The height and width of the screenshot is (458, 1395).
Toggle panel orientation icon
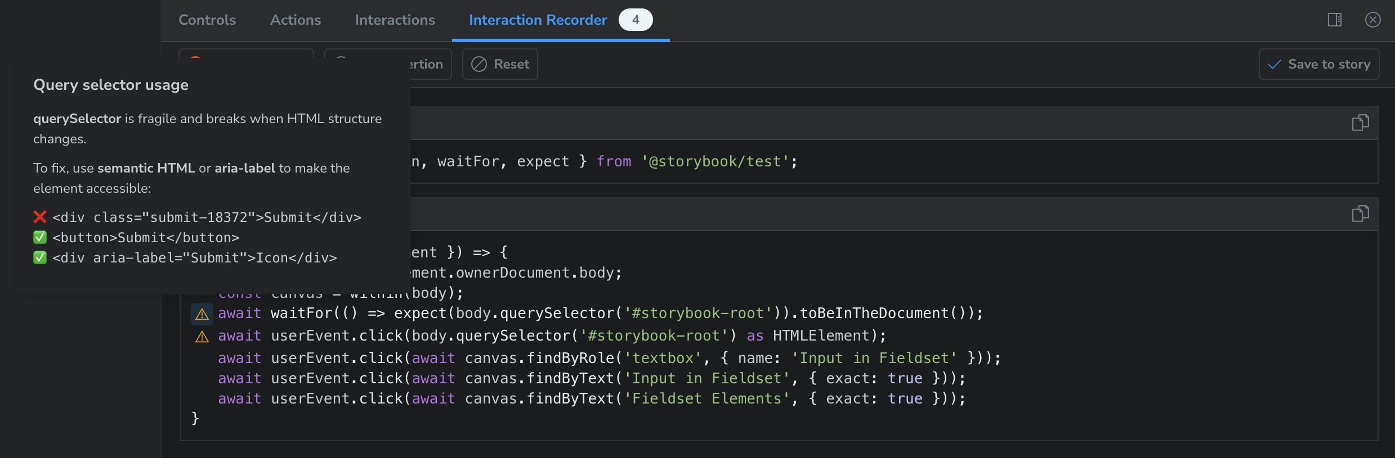[1335, 20]
